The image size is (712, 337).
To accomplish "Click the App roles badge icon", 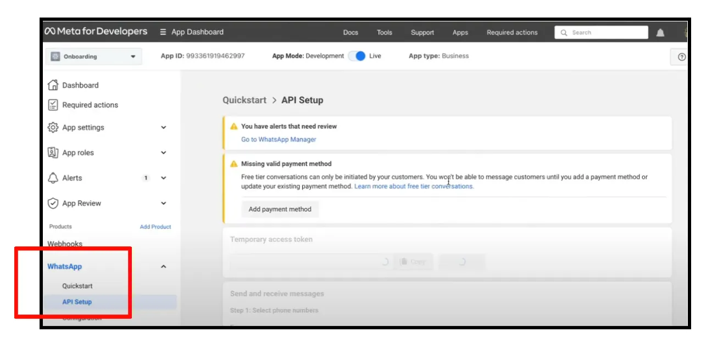I will (53, 153).
